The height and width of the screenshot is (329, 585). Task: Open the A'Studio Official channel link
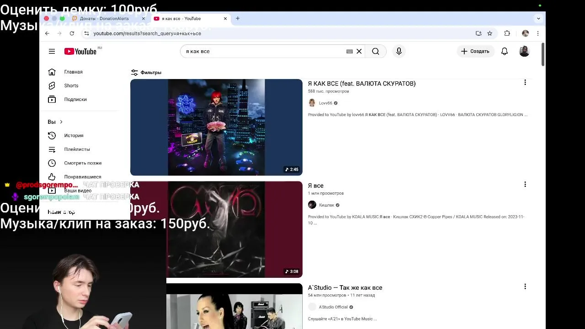coord(333,307)
